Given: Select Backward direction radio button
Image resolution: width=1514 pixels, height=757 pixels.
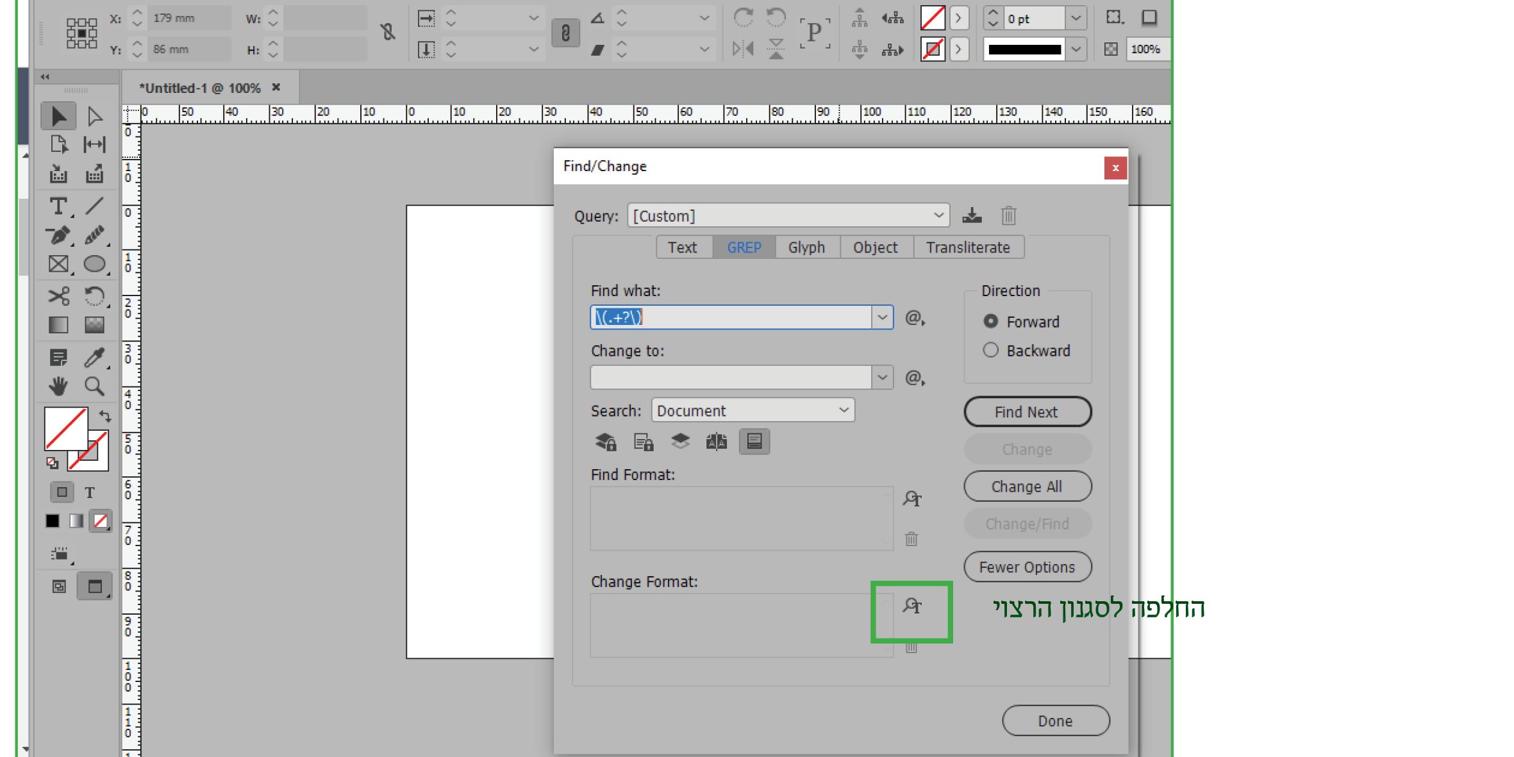Looking at the screenshot, I should [x=990, y=350].
